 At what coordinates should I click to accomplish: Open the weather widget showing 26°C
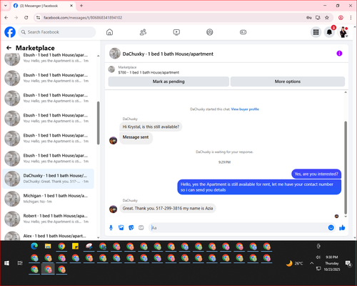pos(295,263)
